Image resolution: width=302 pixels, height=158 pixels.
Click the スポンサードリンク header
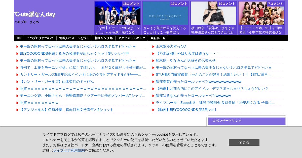pyautogui.click(x=247, y=121)
